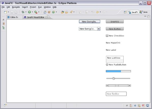
Task: Open the Help menu
Action: point(55,7)
